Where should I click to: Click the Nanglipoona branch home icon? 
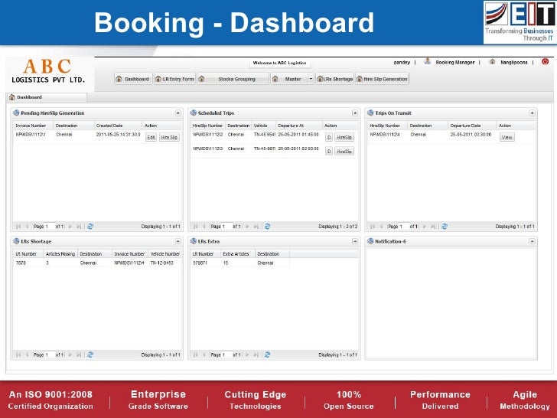pyautogui.click(x=492, y=61)
